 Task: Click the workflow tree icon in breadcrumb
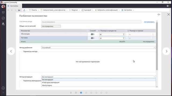click(x=24, y=10)
